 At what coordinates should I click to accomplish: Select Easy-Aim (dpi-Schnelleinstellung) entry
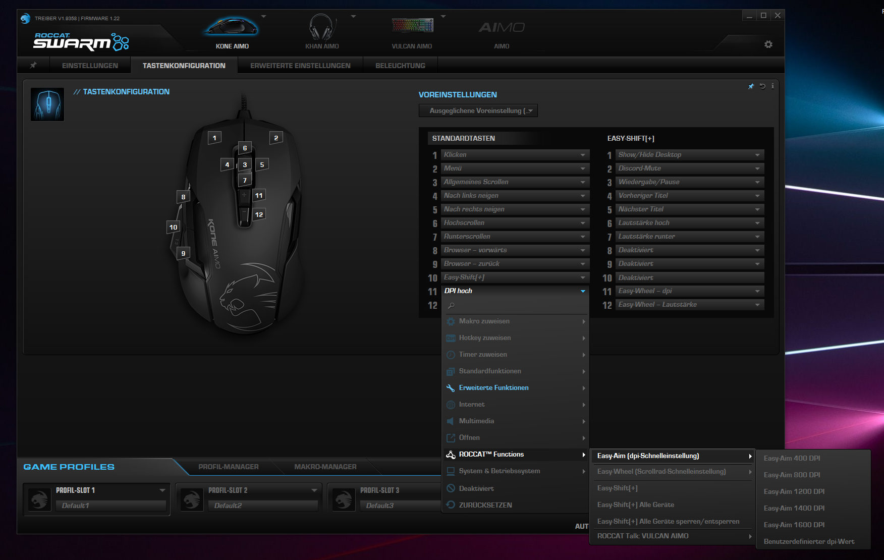click(x=673, y=456)
